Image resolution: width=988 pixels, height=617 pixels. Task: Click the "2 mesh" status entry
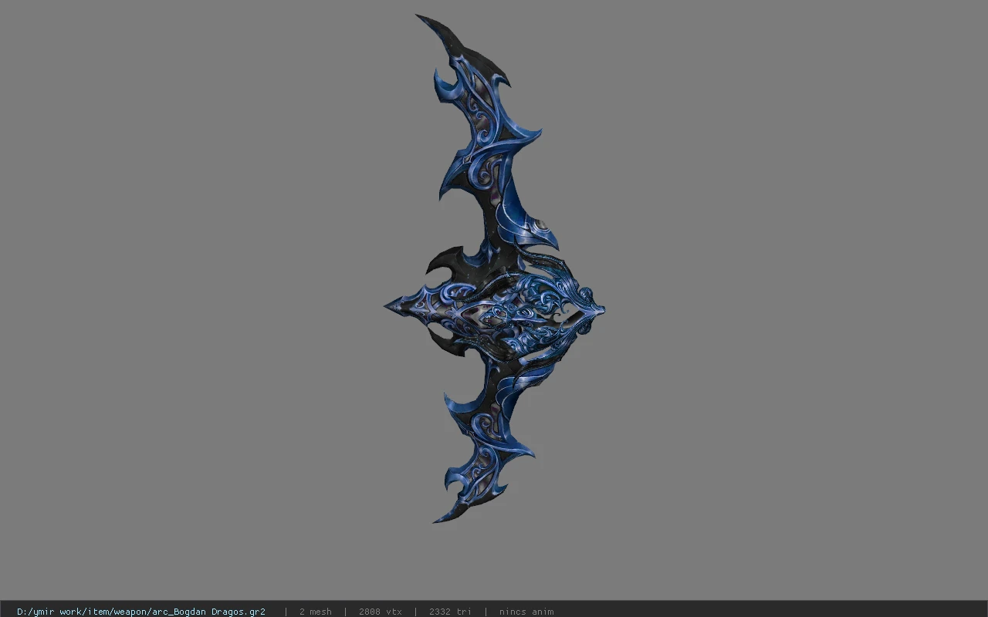click(316, 612)
